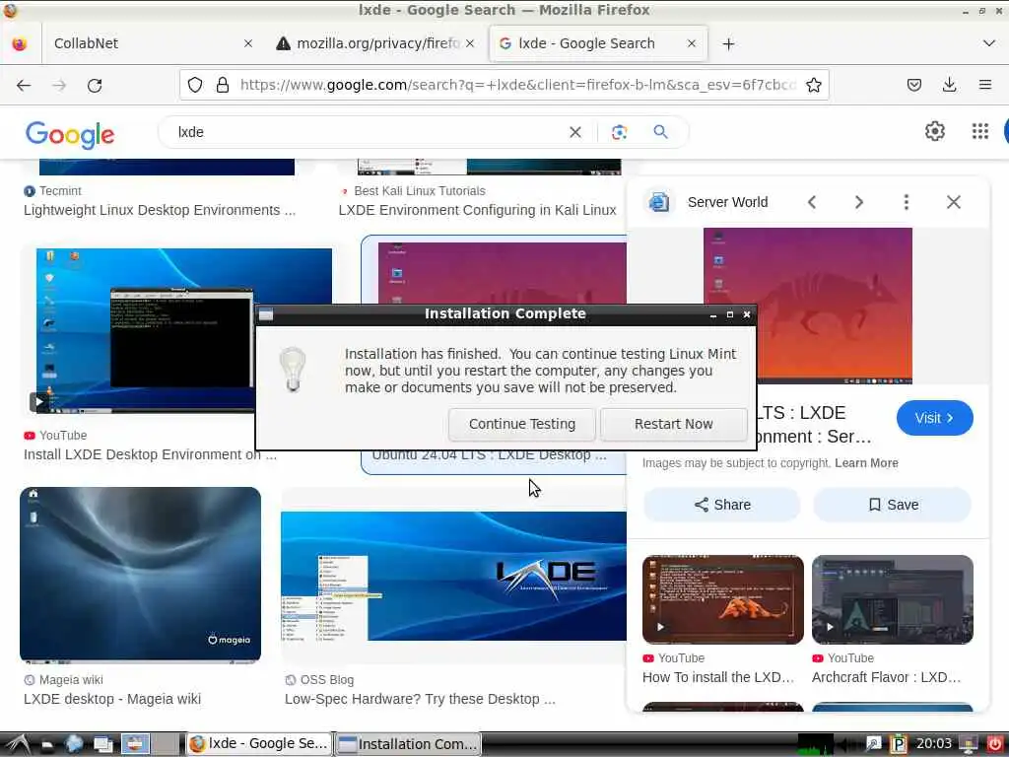This screenshot has width=1009, height=757.
Task: Click the Visit button
Action: [x=934, y=418]
